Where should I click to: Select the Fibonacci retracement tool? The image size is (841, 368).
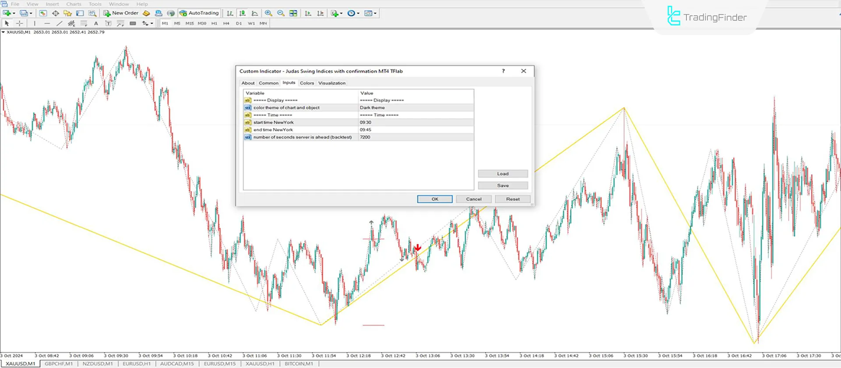[x=84, y=23]
